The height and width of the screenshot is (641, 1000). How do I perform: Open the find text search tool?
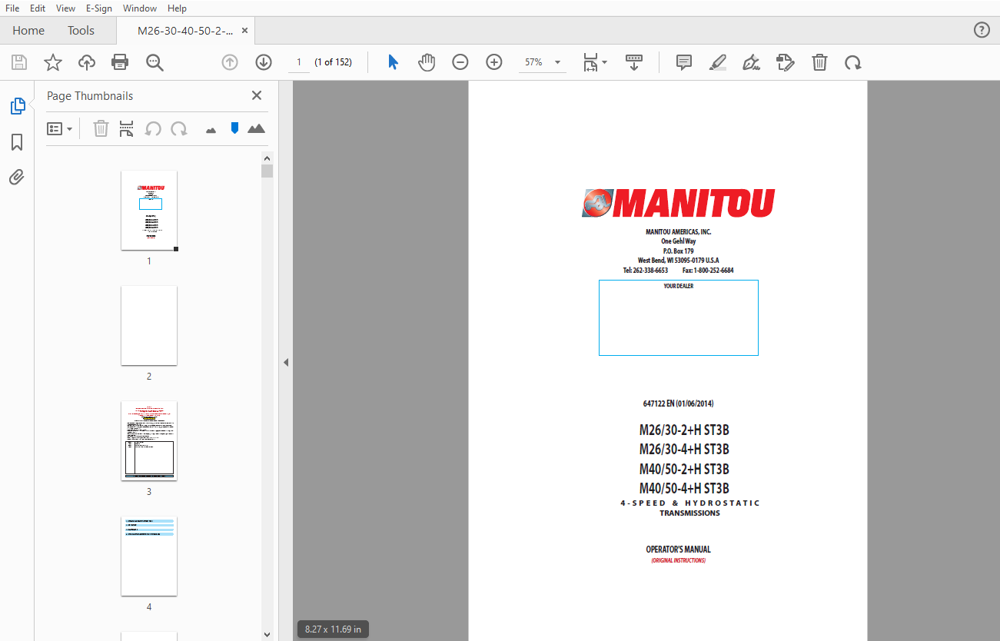pos(154,62)
